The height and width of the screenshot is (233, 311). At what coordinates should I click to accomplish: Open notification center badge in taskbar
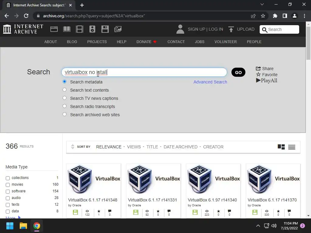tap(302, 226)
